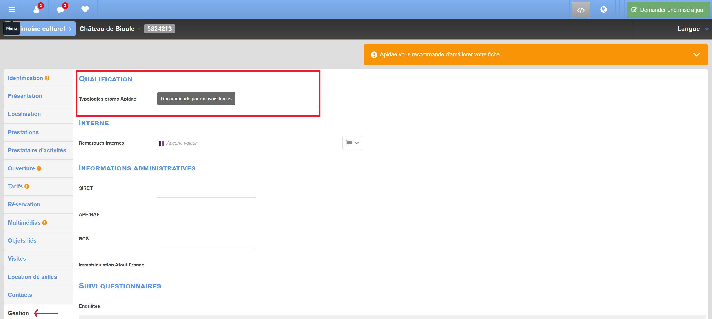Click the Identification warning icon

47,78
